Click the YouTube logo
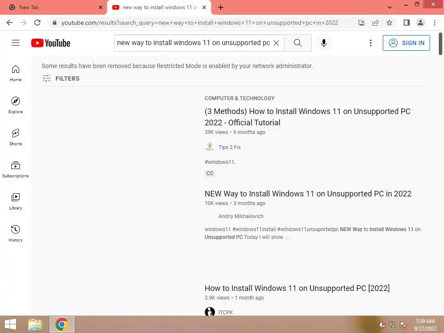The height and width of the screenshot is (333, 444). pos(51,43)
